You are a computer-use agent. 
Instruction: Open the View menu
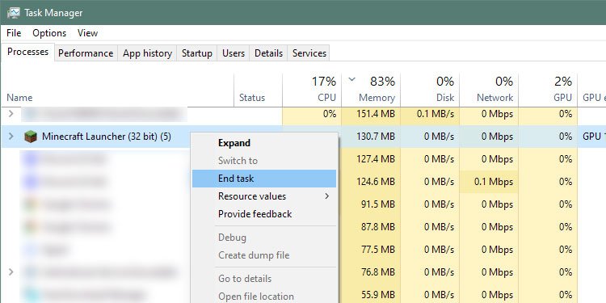[x=87, y=33]
